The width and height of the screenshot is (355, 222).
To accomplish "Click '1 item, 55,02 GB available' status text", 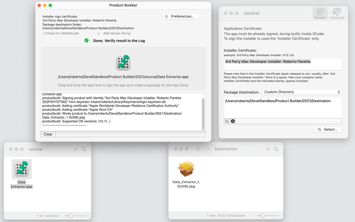I will pyautogui.click(x=226, y=215).
